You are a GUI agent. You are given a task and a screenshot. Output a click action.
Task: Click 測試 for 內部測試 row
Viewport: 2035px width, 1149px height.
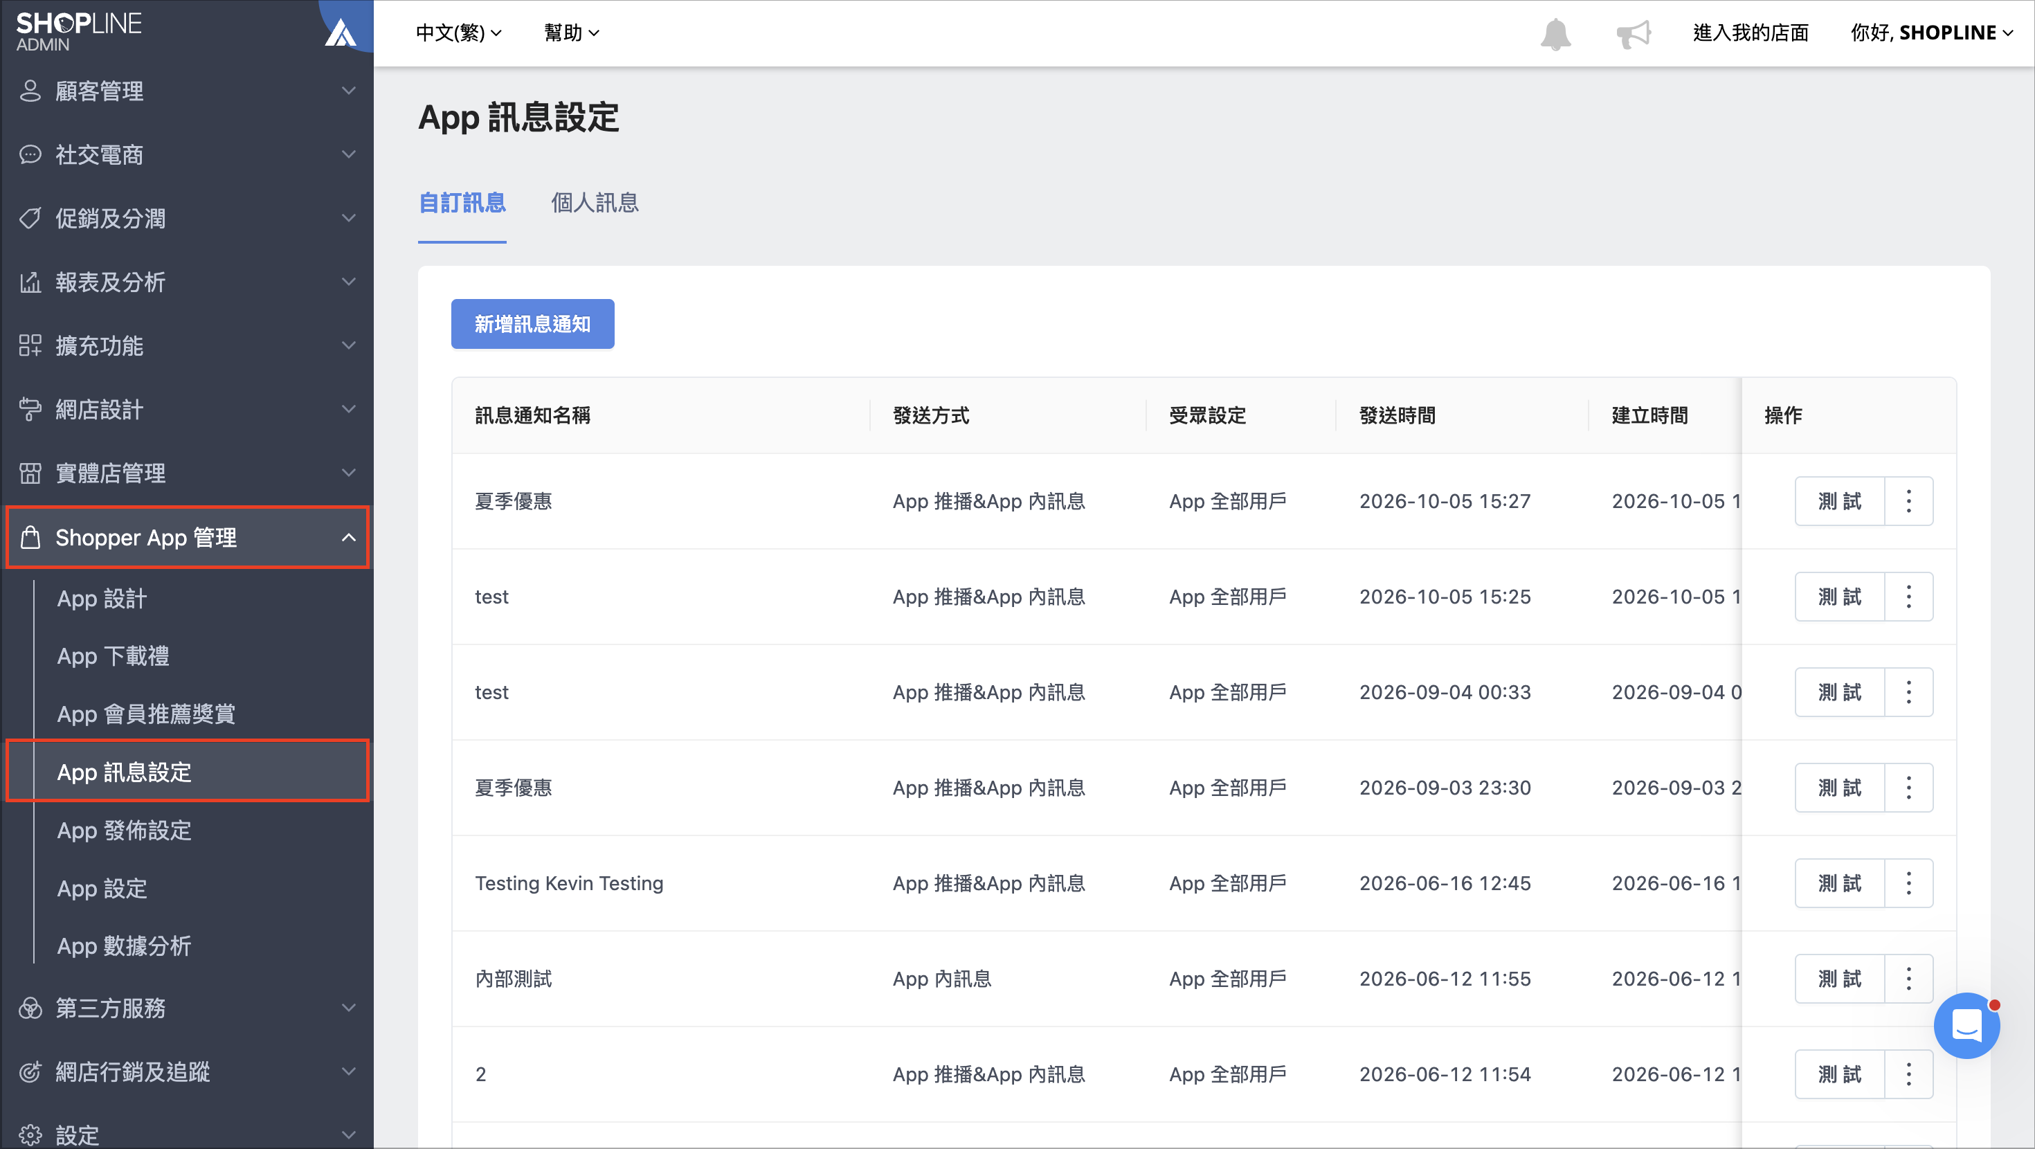pos(1839,978)
